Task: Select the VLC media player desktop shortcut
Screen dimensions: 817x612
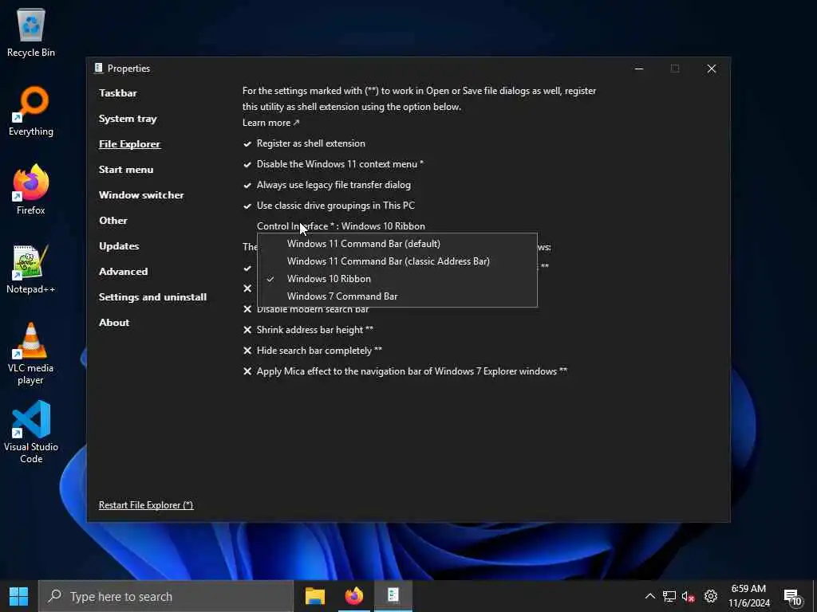Action: [31, 354]
